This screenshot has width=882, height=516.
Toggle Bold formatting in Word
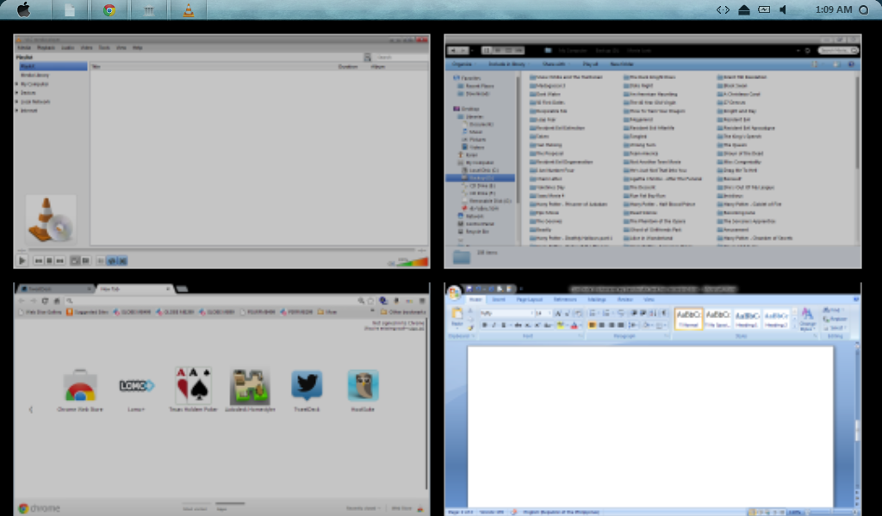pos(485,324)
